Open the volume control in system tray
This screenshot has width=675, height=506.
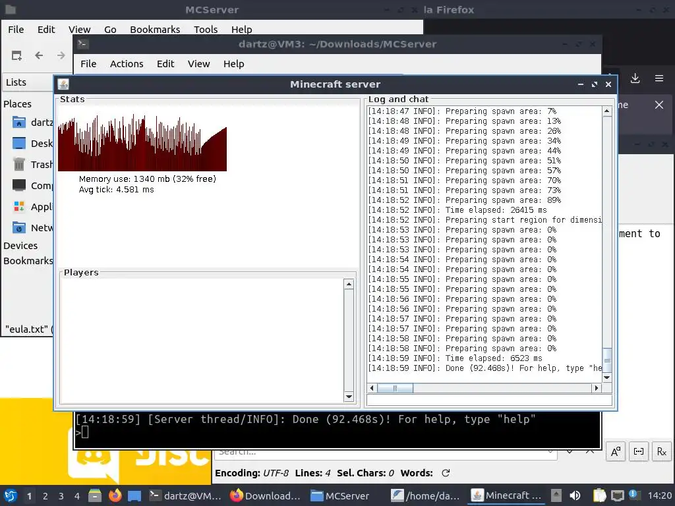click(575, 495)
